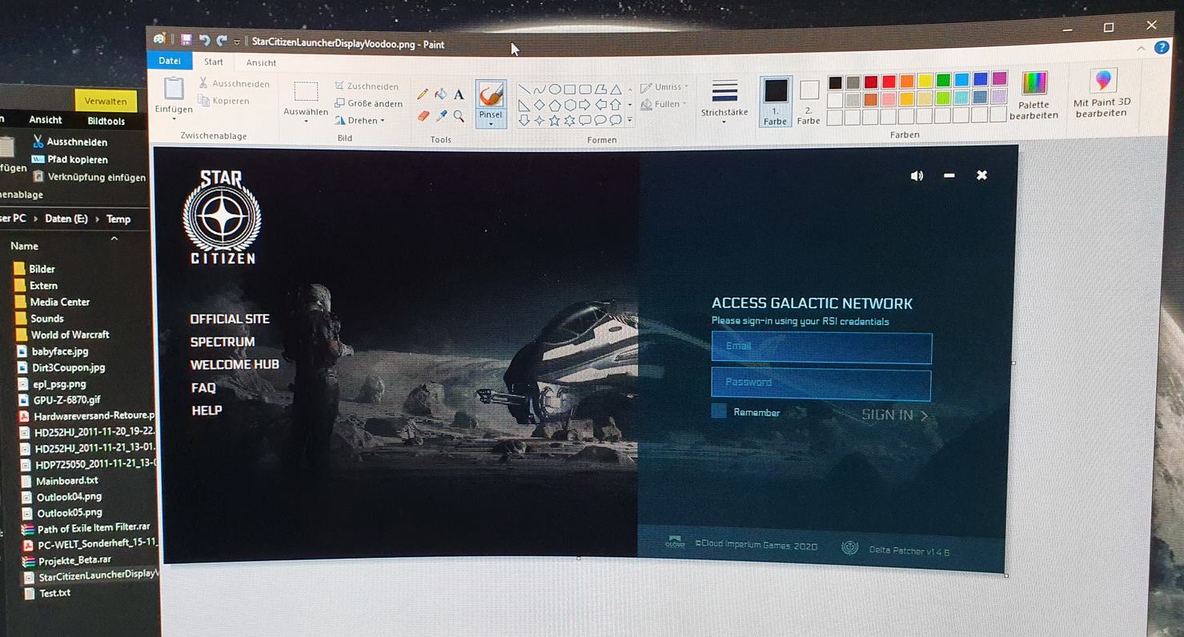Open Verwalten tab in Explorer window

click(106, 101)
